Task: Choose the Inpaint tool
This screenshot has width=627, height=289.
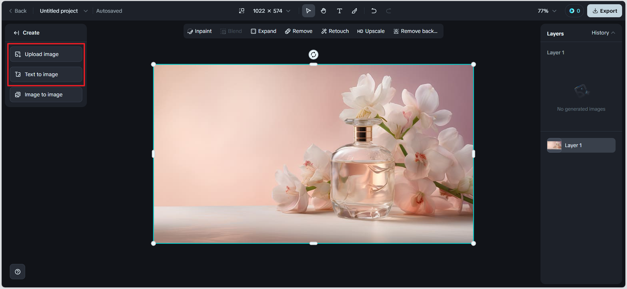Action: 199,31
